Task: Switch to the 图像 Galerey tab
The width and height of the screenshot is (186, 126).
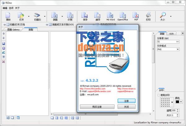Action: pyautogui.click(x=13, y=29)
